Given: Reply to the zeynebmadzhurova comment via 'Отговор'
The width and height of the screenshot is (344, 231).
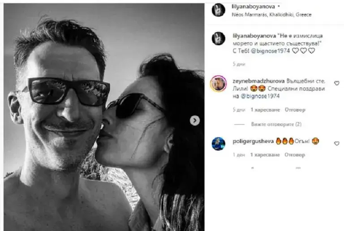Looking at the screenshot, I should click(x=295, y=109).
